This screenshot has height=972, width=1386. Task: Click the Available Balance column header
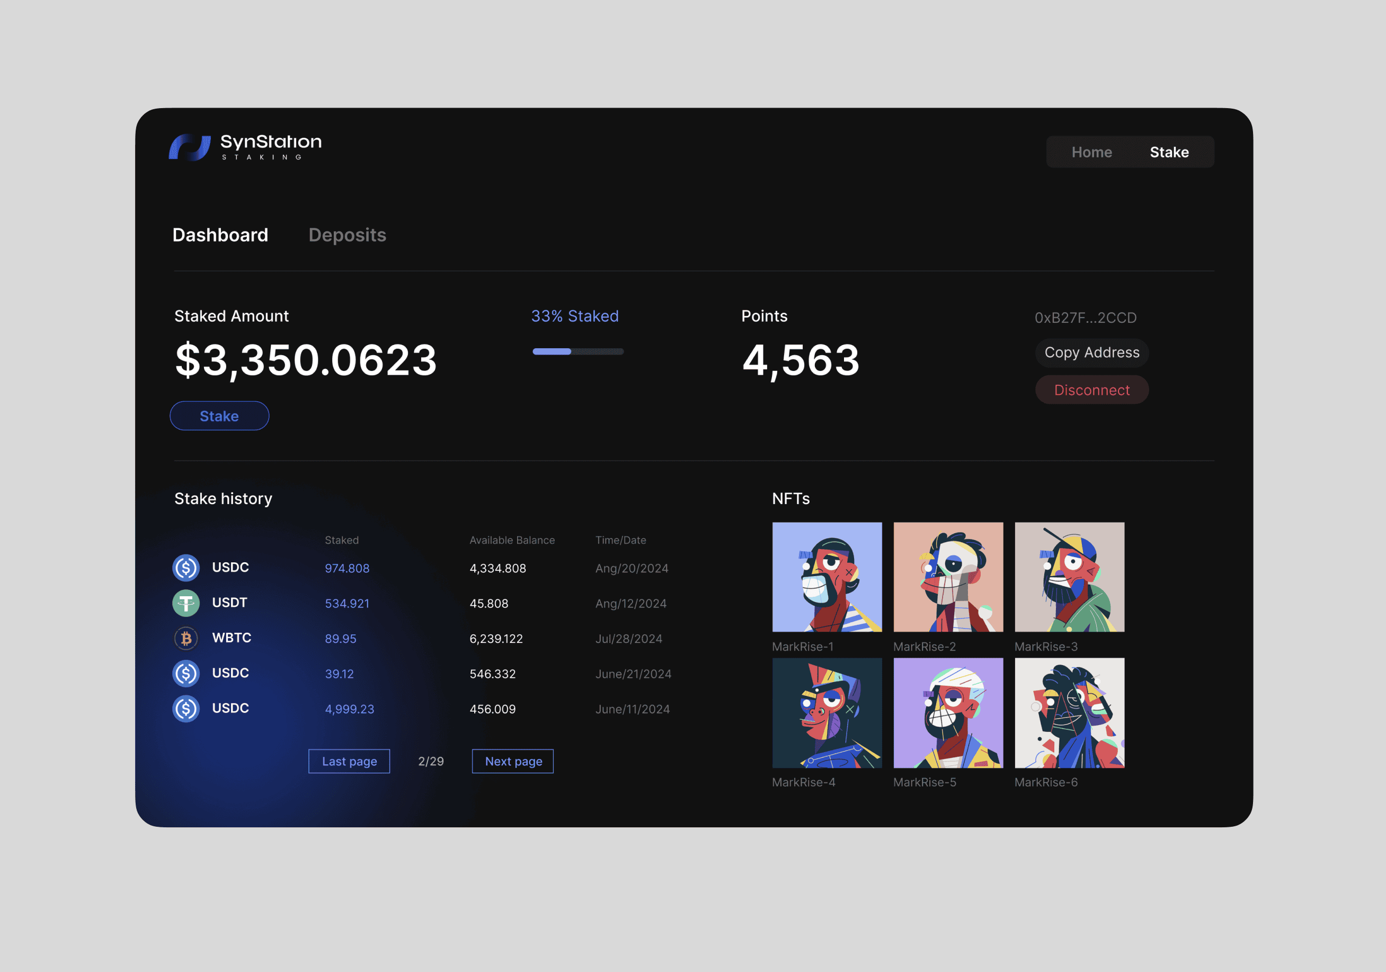(512, 540)
